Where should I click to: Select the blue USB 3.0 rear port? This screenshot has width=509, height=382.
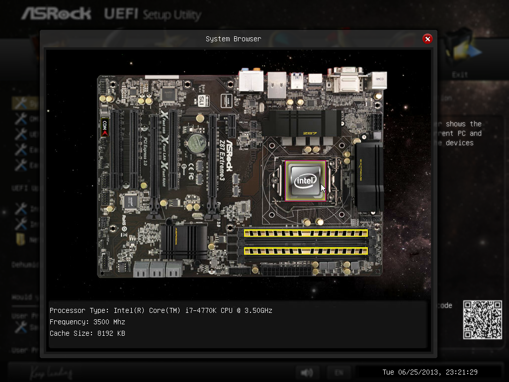click(297, 81)
